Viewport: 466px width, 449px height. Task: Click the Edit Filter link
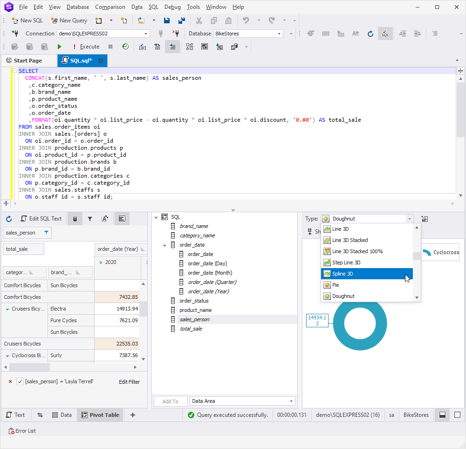click(129, 382)
